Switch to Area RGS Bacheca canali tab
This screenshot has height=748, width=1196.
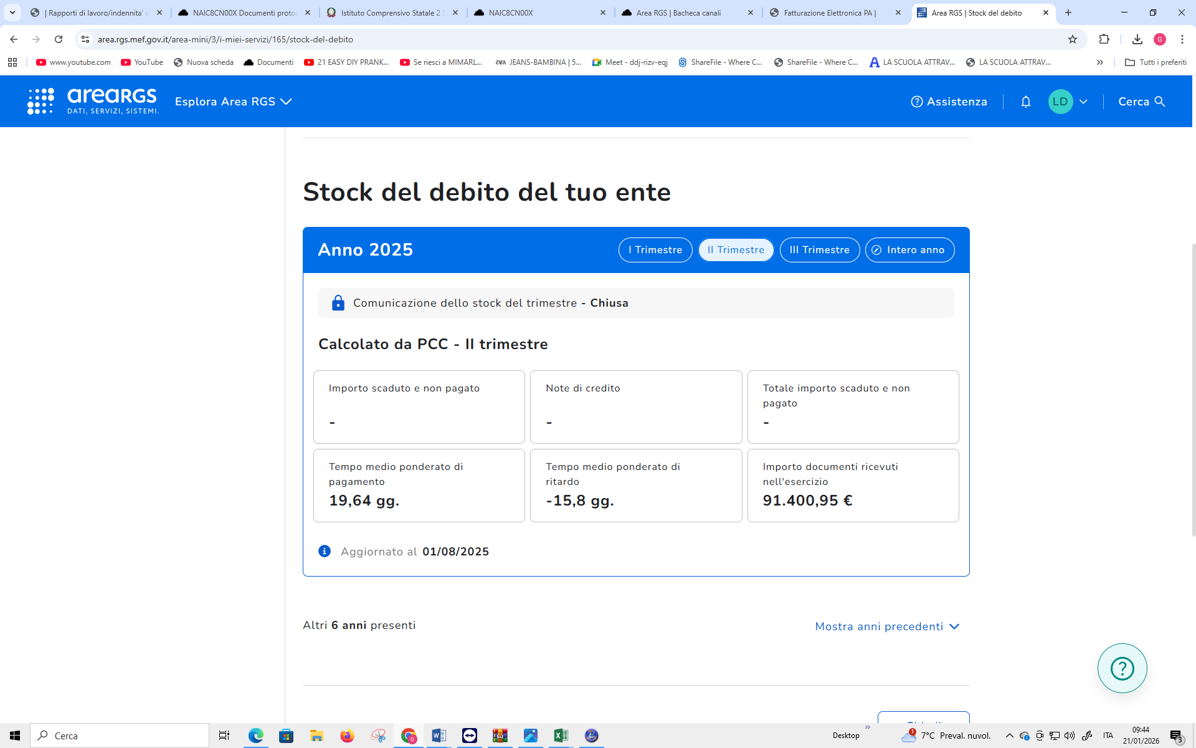[678, 12]
